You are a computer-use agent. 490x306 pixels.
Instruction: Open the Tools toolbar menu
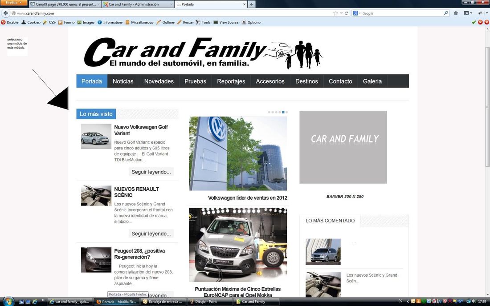point(204,22)
